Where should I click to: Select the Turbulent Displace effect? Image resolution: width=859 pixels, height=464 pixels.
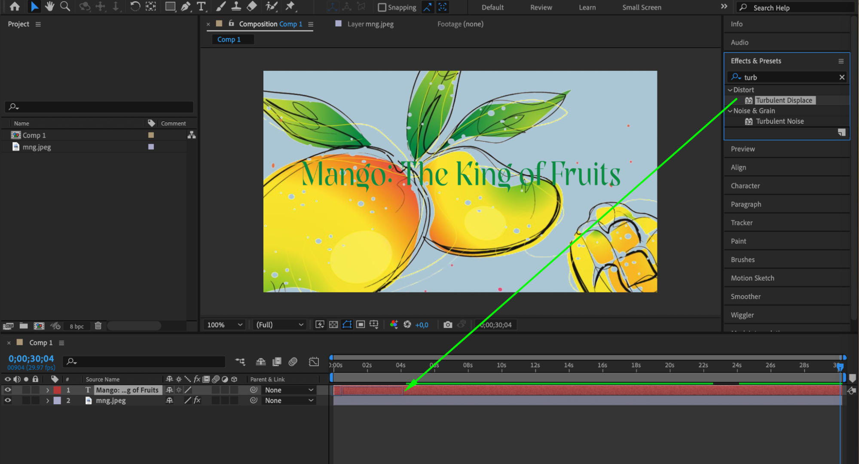pyautogui.click(x=784, y=100)
